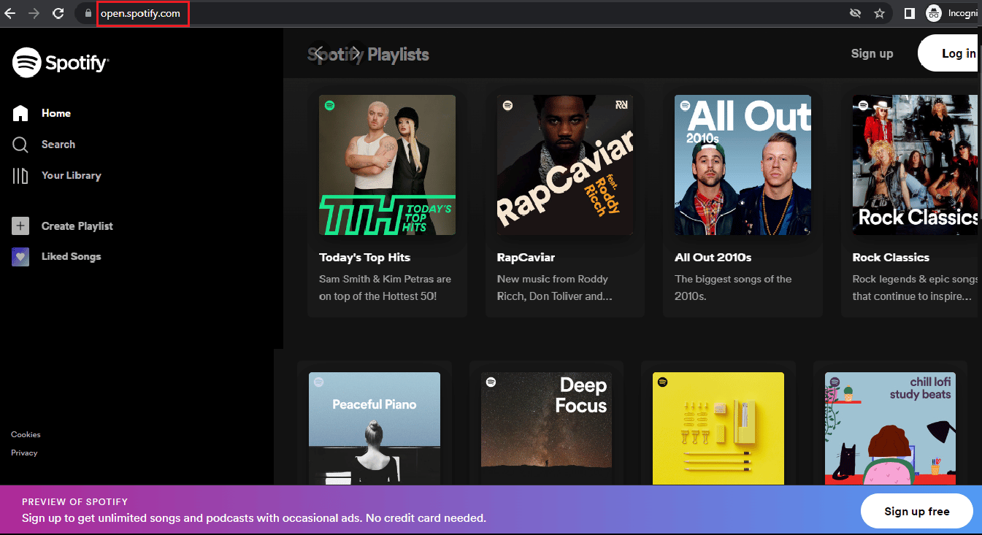Open the Peaceful Piano playlist cover
Image resolution: width=982 pixels, height=535 pixels.
(x=375, y=428)
